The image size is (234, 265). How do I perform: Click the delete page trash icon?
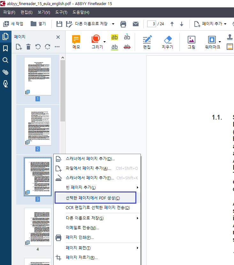point(28,47)
